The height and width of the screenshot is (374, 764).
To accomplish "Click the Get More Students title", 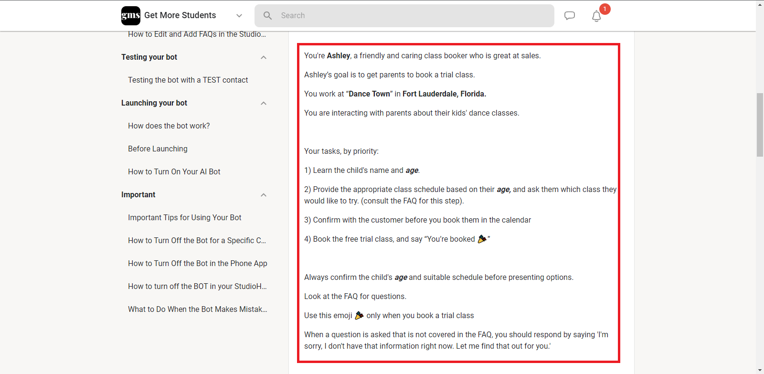I will 180,15.
